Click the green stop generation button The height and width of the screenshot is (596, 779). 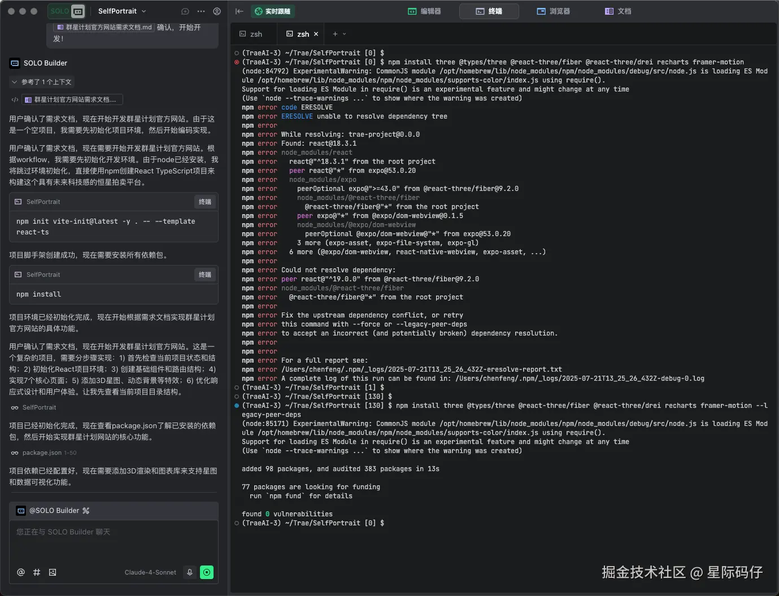(207, 572)
